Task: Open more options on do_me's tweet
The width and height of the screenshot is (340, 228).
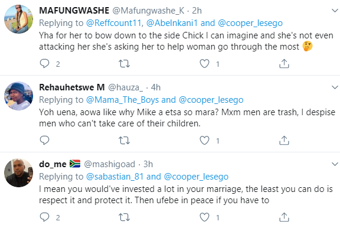Action: (x=335, y=164)
